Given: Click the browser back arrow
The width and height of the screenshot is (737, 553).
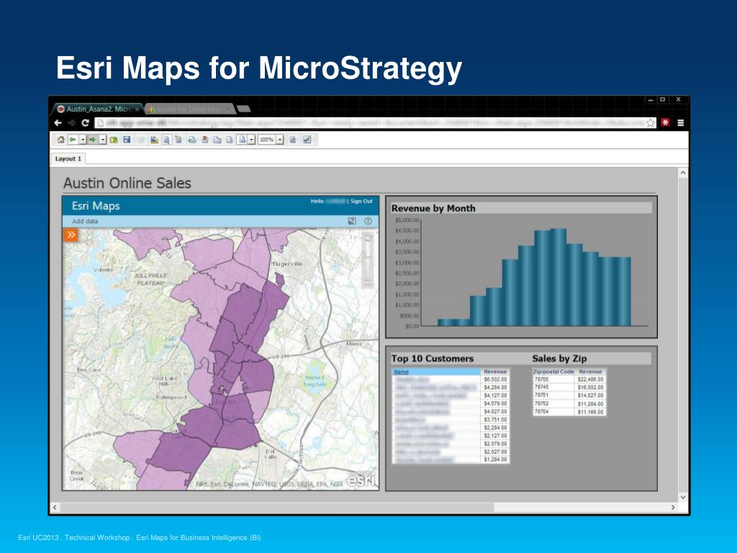Looking at the screenshot, I should [x=58, y=122].
